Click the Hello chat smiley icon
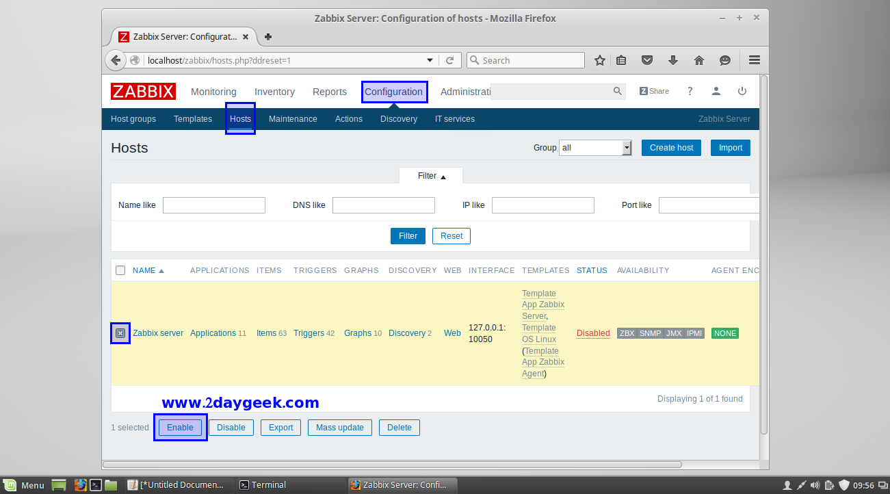The width and height of the screenshot is (890, 494). tap(725, 60)
